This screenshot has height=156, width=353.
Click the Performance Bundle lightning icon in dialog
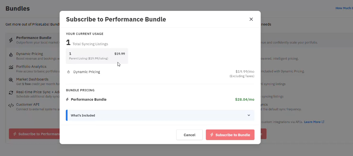[67, 100]
